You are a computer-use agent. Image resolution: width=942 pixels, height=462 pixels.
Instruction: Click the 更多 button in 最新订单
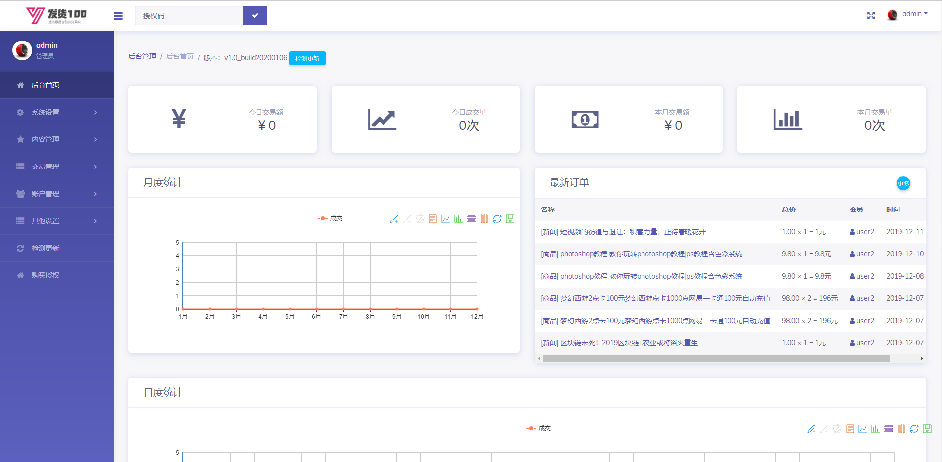coord(903,183)
